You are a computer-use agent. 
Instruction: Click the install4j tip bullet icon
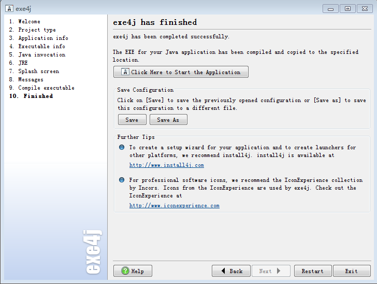pos(122,147)
